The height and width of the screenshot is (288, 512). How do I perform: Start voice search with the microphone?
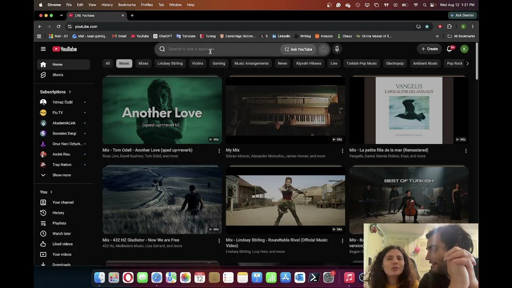click(337, 49)
